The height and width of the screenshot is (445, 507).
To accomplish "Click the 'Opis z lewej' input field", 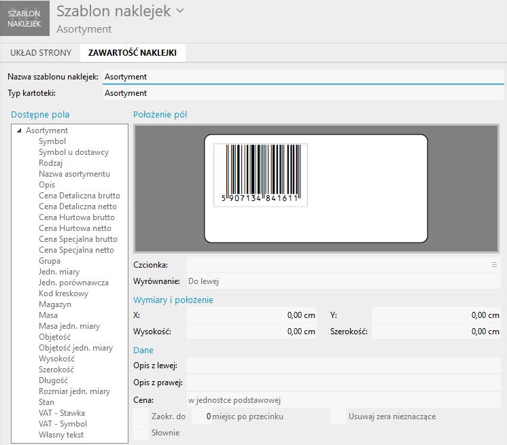I will 344,366.
